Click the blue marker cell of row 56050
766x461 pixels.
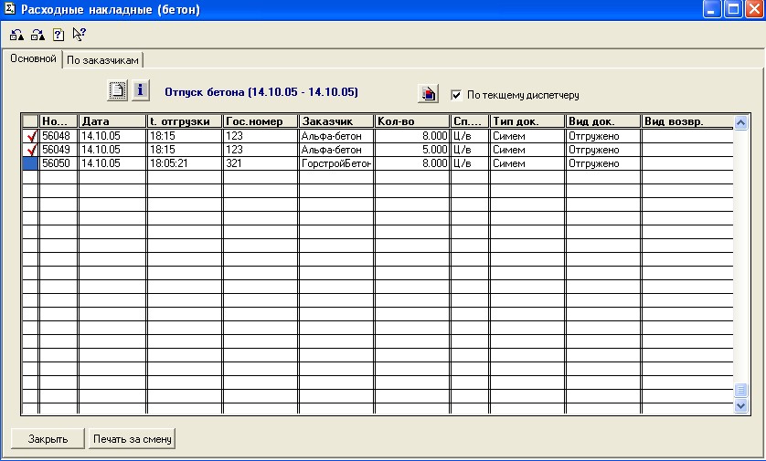pyautogui.click(x=30, y=163)
